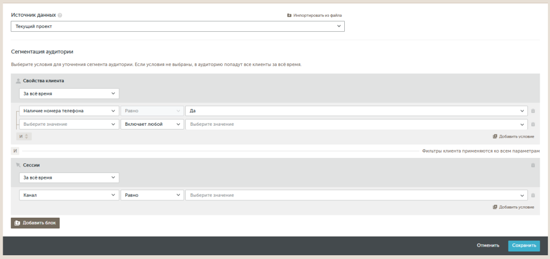Open the Включает любой operator dropdown

(x=151, y=124)
